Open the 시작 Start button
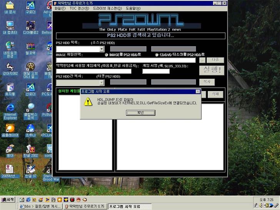Image resolution: width=280 pixels, height=210 pixels. coord(8,200)
